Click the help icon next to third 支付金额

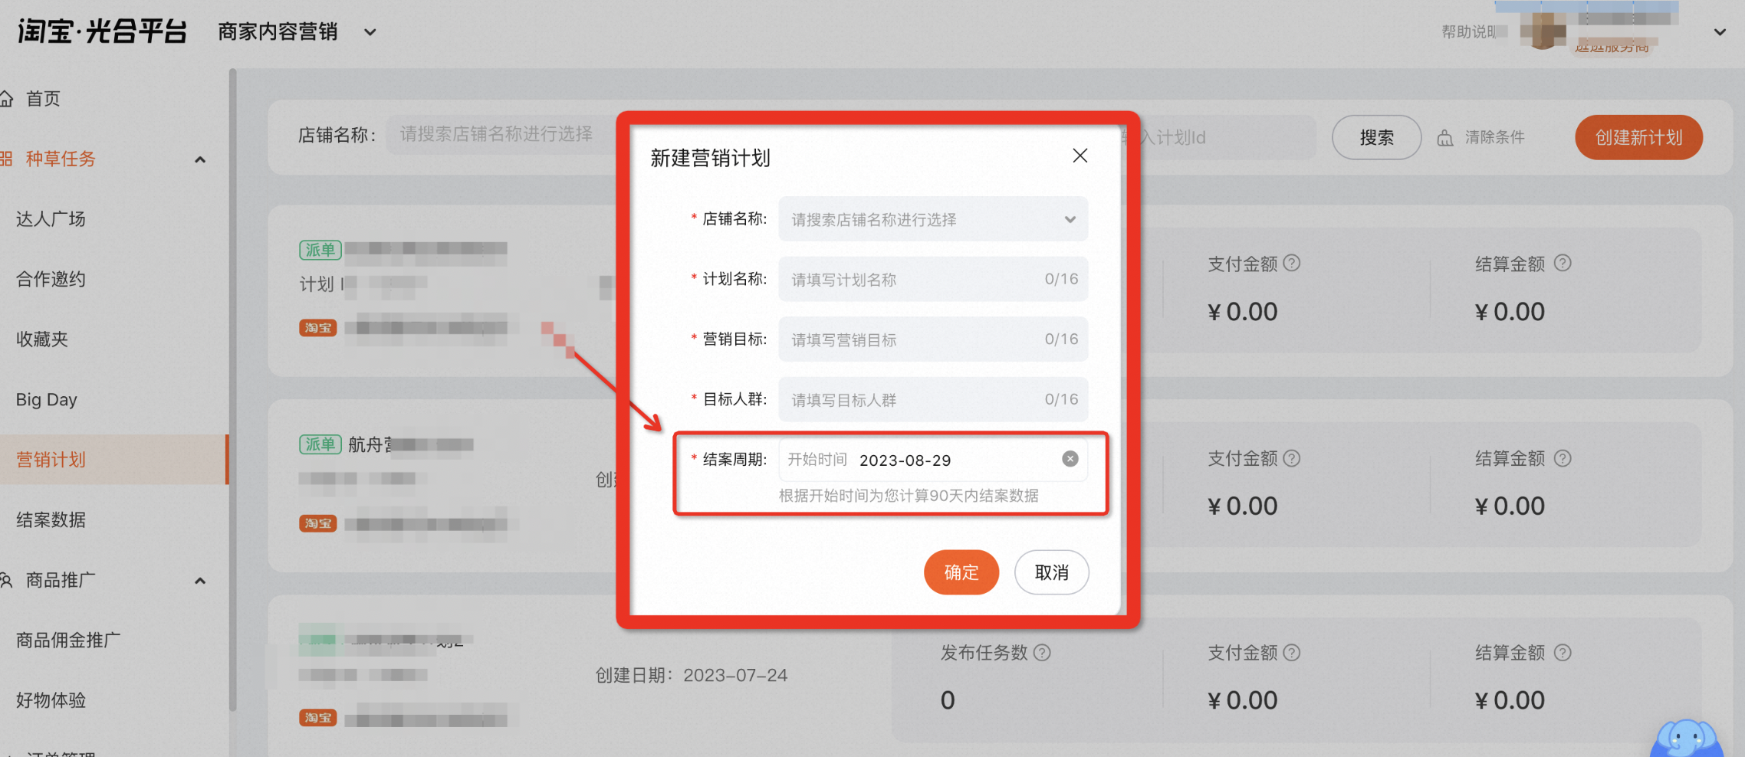click(x=1292, y=653)
